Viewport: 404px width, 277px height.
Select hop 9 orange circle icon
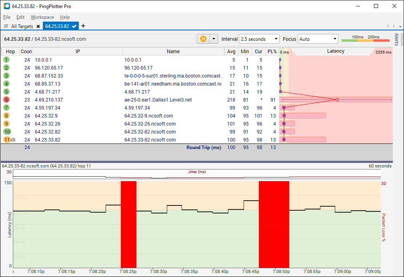6,124
